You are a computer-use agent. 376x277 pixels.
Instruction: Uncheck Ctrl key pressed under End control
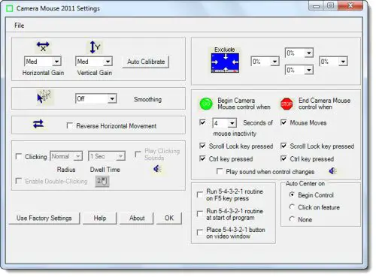tap(284, 158)
